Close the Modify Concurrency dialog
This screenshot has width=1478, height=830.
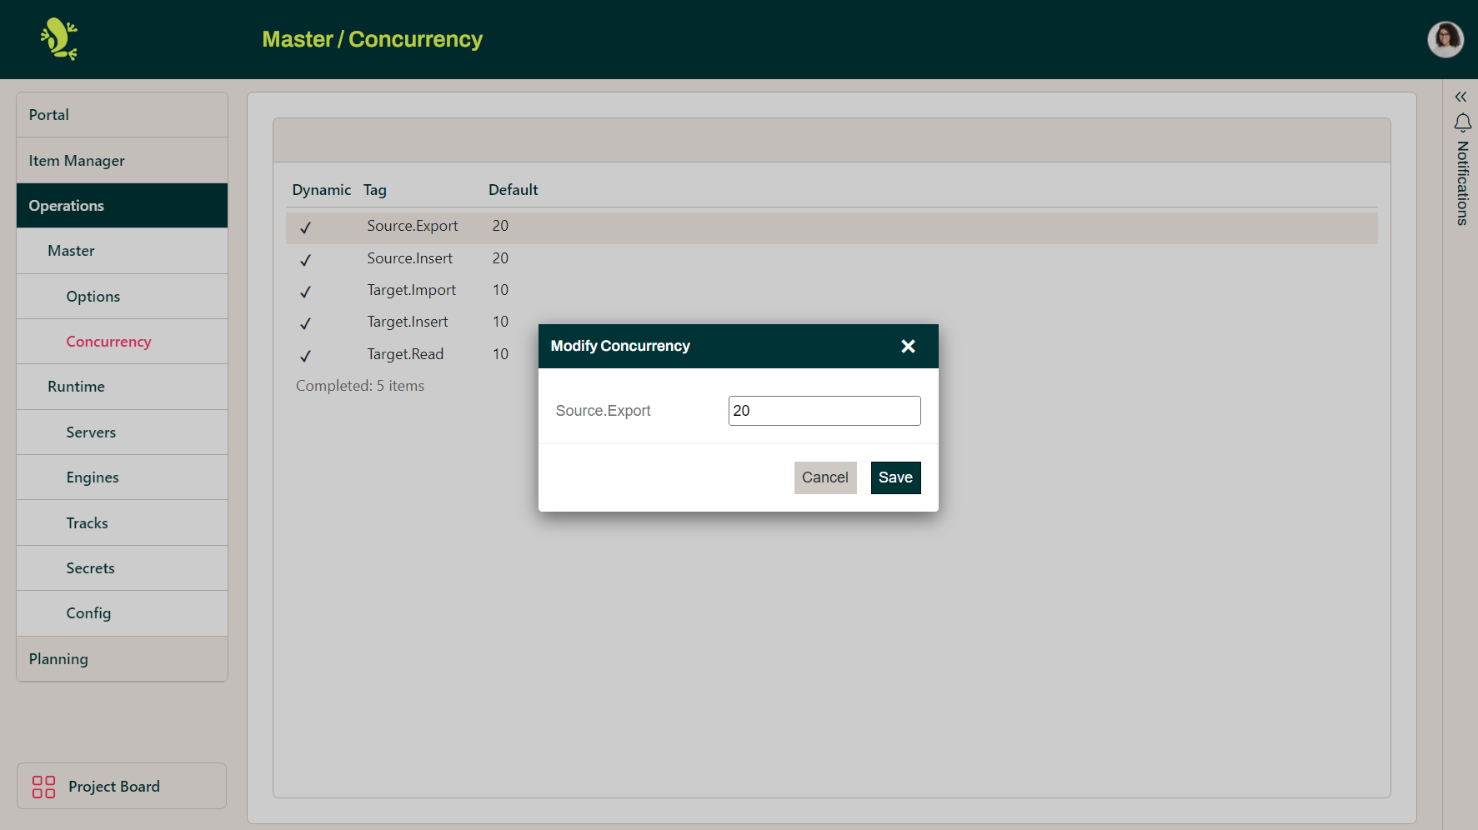click(908, 346)
